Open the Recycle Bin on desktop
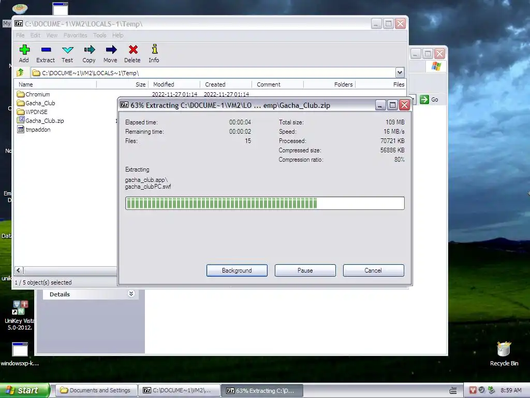Screen dimensions: 530x398 point(504,353)
